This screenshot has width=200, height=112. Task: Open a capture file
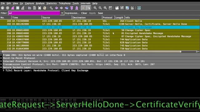[30, 8]
